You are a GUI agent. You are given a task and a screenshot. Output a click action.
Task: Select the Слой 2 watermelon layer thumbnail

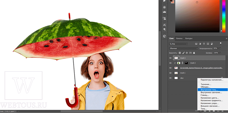(x=178, y=63)
